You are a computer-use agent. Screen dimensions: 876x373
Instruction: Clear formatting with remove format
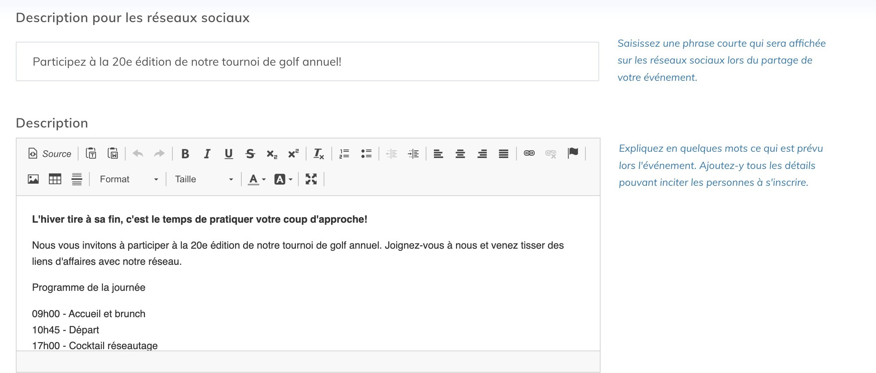pos(318,153)
